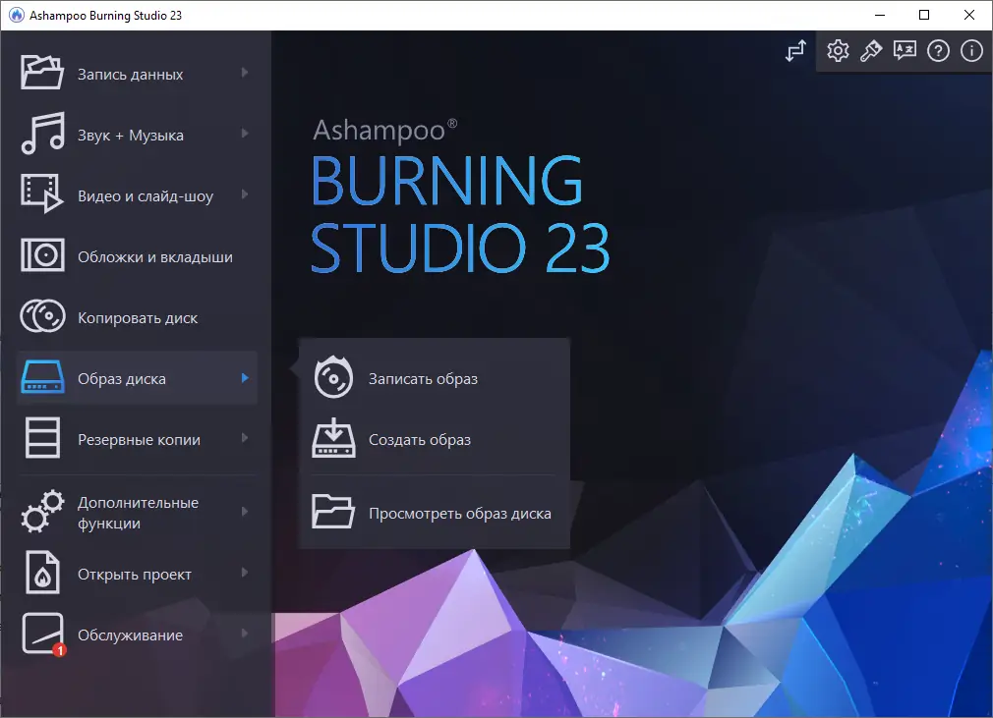Viewport: 993px width, 718px height.
Task: Click Просмотреть образ диска
Action: click(x=462, y=512)
